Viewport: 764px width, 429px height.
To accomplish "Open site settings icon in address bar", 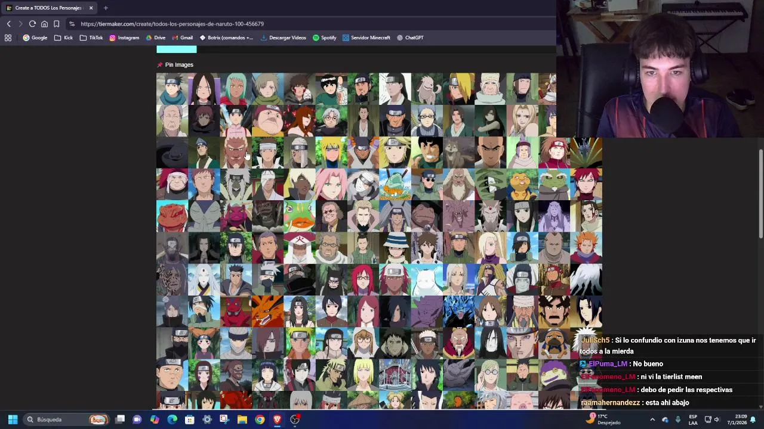I will click(72, 24).
